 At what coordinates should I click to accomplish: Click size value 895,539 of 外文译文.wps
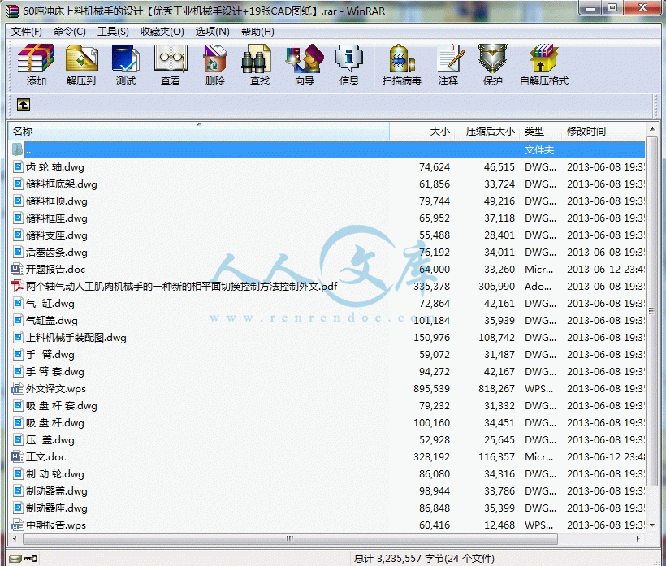431,388
